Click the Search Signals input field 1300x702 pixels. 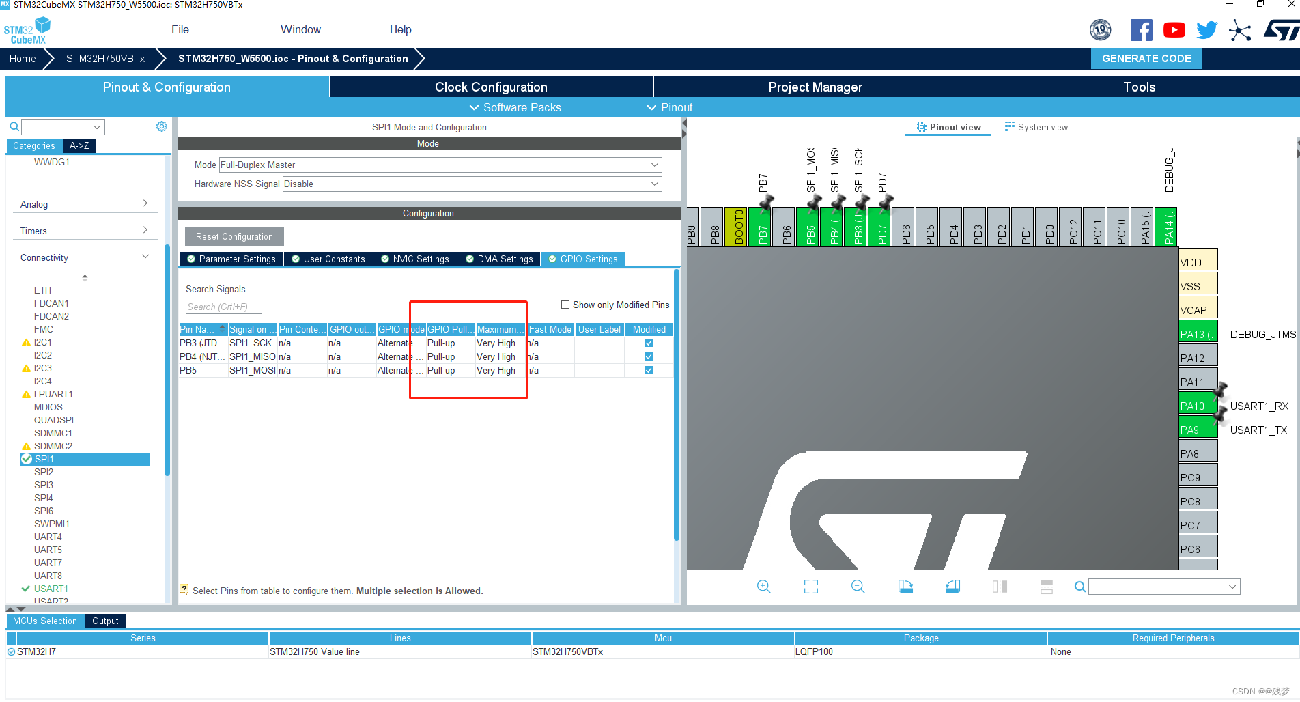click(x=223, y=307)
